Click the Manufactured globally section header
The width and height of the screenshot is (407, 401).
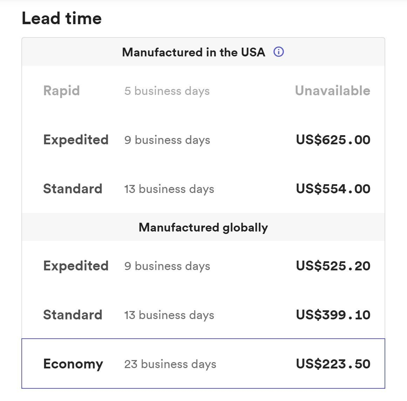pos(203,227)
